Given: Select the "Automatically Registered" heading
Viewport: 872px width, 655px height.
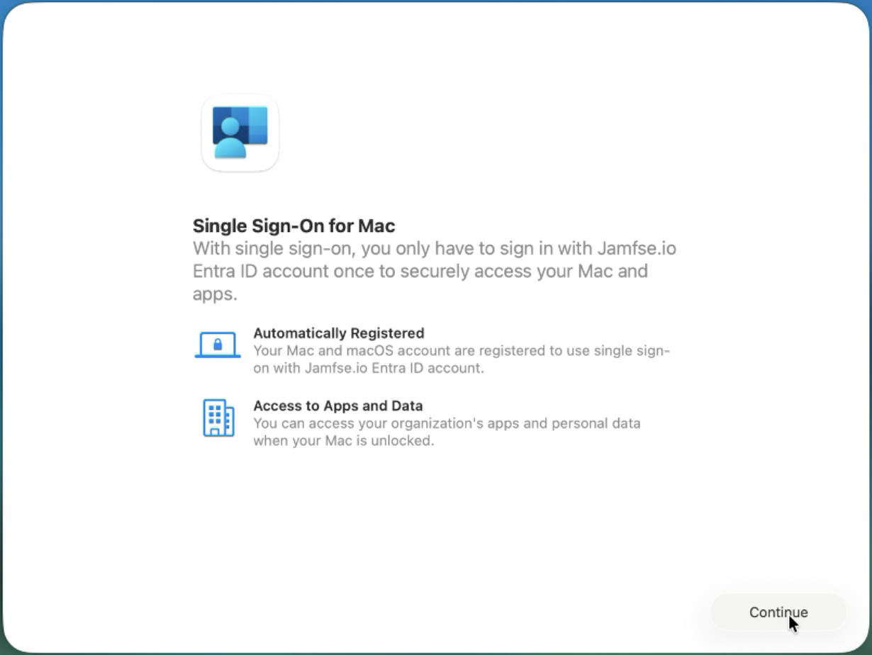Looking at the screenshot, I should click(338, 333).
